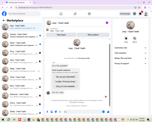Click the browser address bar URL
This screenshot has height=122, width=152.
(35, 8)
